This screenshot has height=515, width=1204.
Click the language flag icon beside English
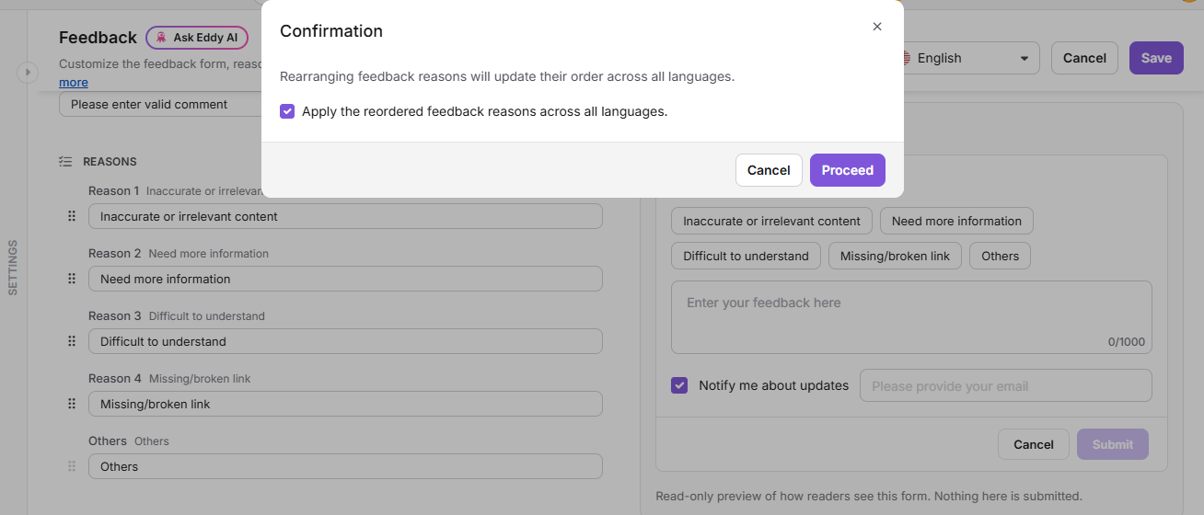pyautogui.click(x=907, y=58)
